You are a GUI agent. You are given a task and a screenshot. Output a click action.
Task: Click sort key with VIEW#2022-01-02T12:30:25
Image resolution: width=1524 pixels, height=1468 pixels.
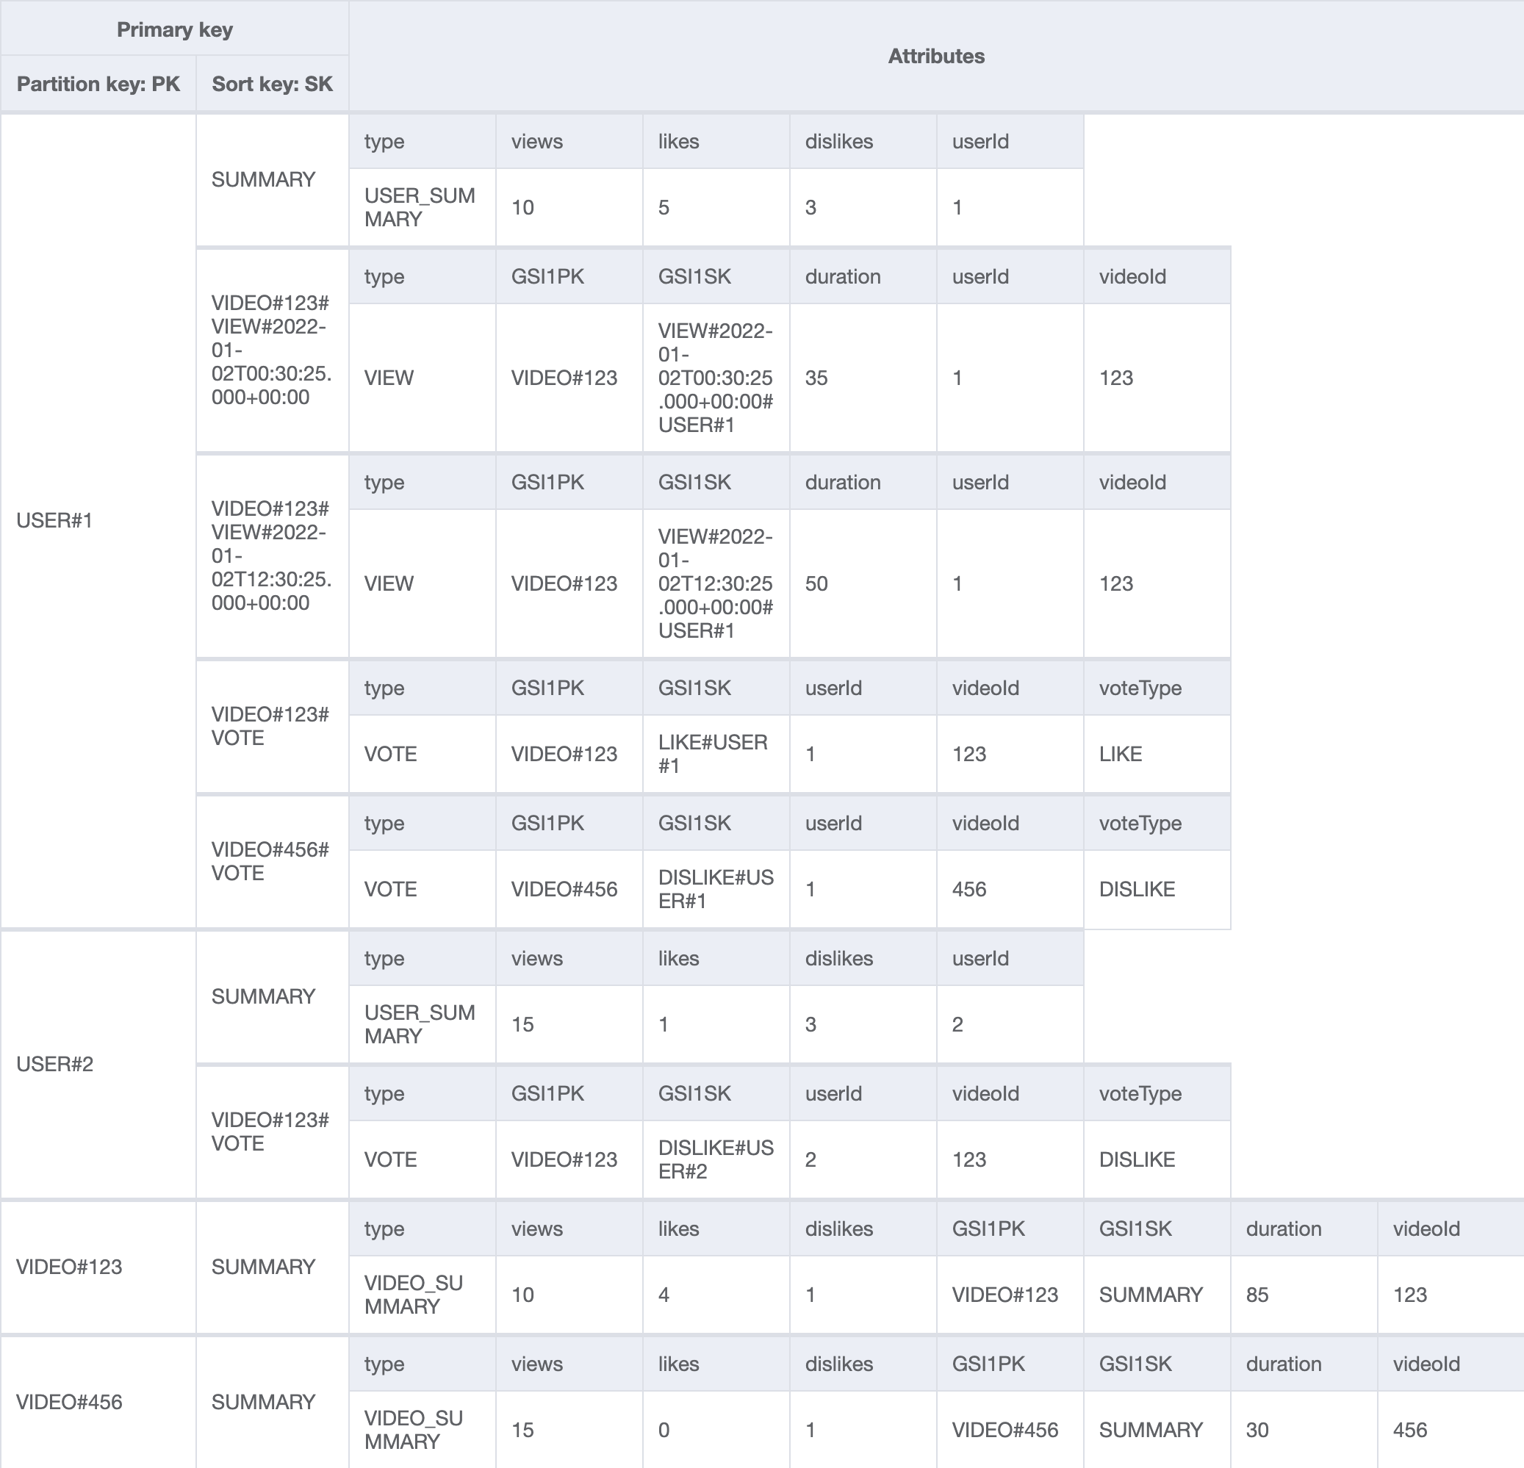(x=272, y=556)
